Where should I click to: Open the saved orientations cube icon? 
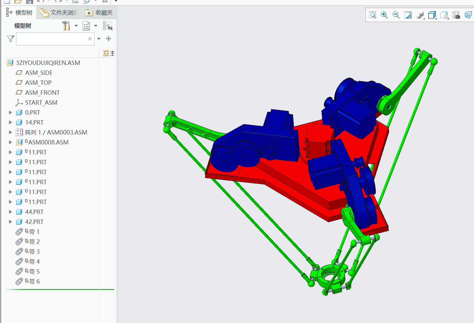432,15
